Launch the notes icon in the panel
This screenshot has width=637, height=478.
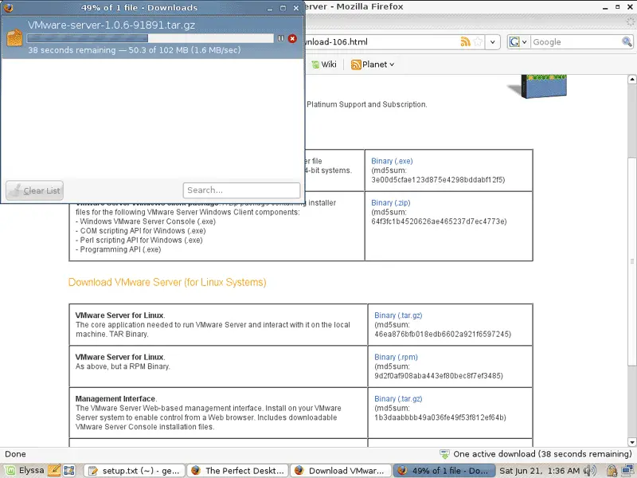[x=54, y=470]
